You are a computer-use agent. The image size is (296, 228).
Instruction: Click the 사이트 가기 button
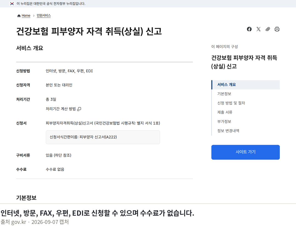click(x=245, y=152)
